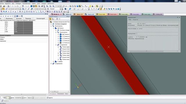Open the Полный display dropdown
This screenshot has height=104, width=186.
61,9
